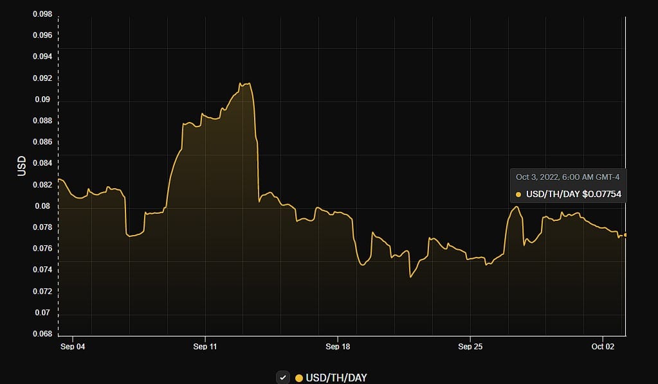658x384 pixels.
Task: Click the yellow dot in the tooltip
Action: pyautogui.click(x=518, y=195)
